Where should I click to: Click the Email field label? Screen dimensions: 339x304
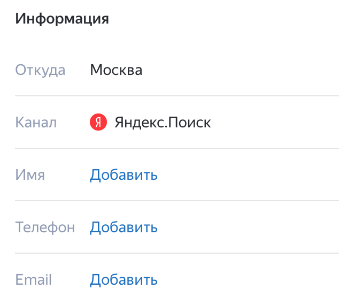coord(34,280)
